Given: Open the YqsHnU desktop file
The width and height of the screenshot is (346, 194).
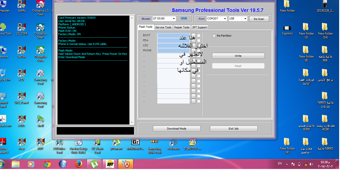Looking at the screenshot, I should (287, 29).
